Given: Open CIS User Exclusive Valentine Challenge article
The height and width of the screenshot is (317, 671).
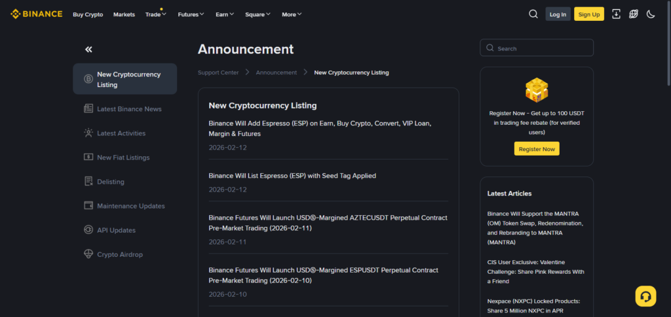Looking at the screenshot, I should [536, 272].
